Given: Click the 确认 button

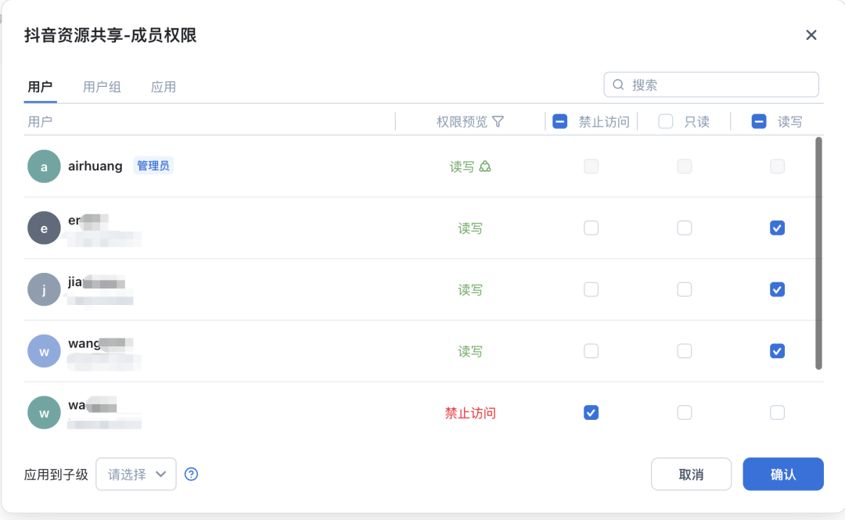Looking at the screenshot, I should [x=783, y=474].
